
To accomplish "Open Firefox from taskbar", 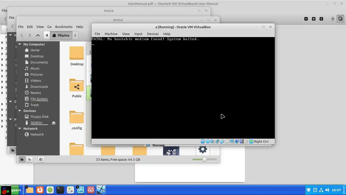I will click(x=40, y=190).
